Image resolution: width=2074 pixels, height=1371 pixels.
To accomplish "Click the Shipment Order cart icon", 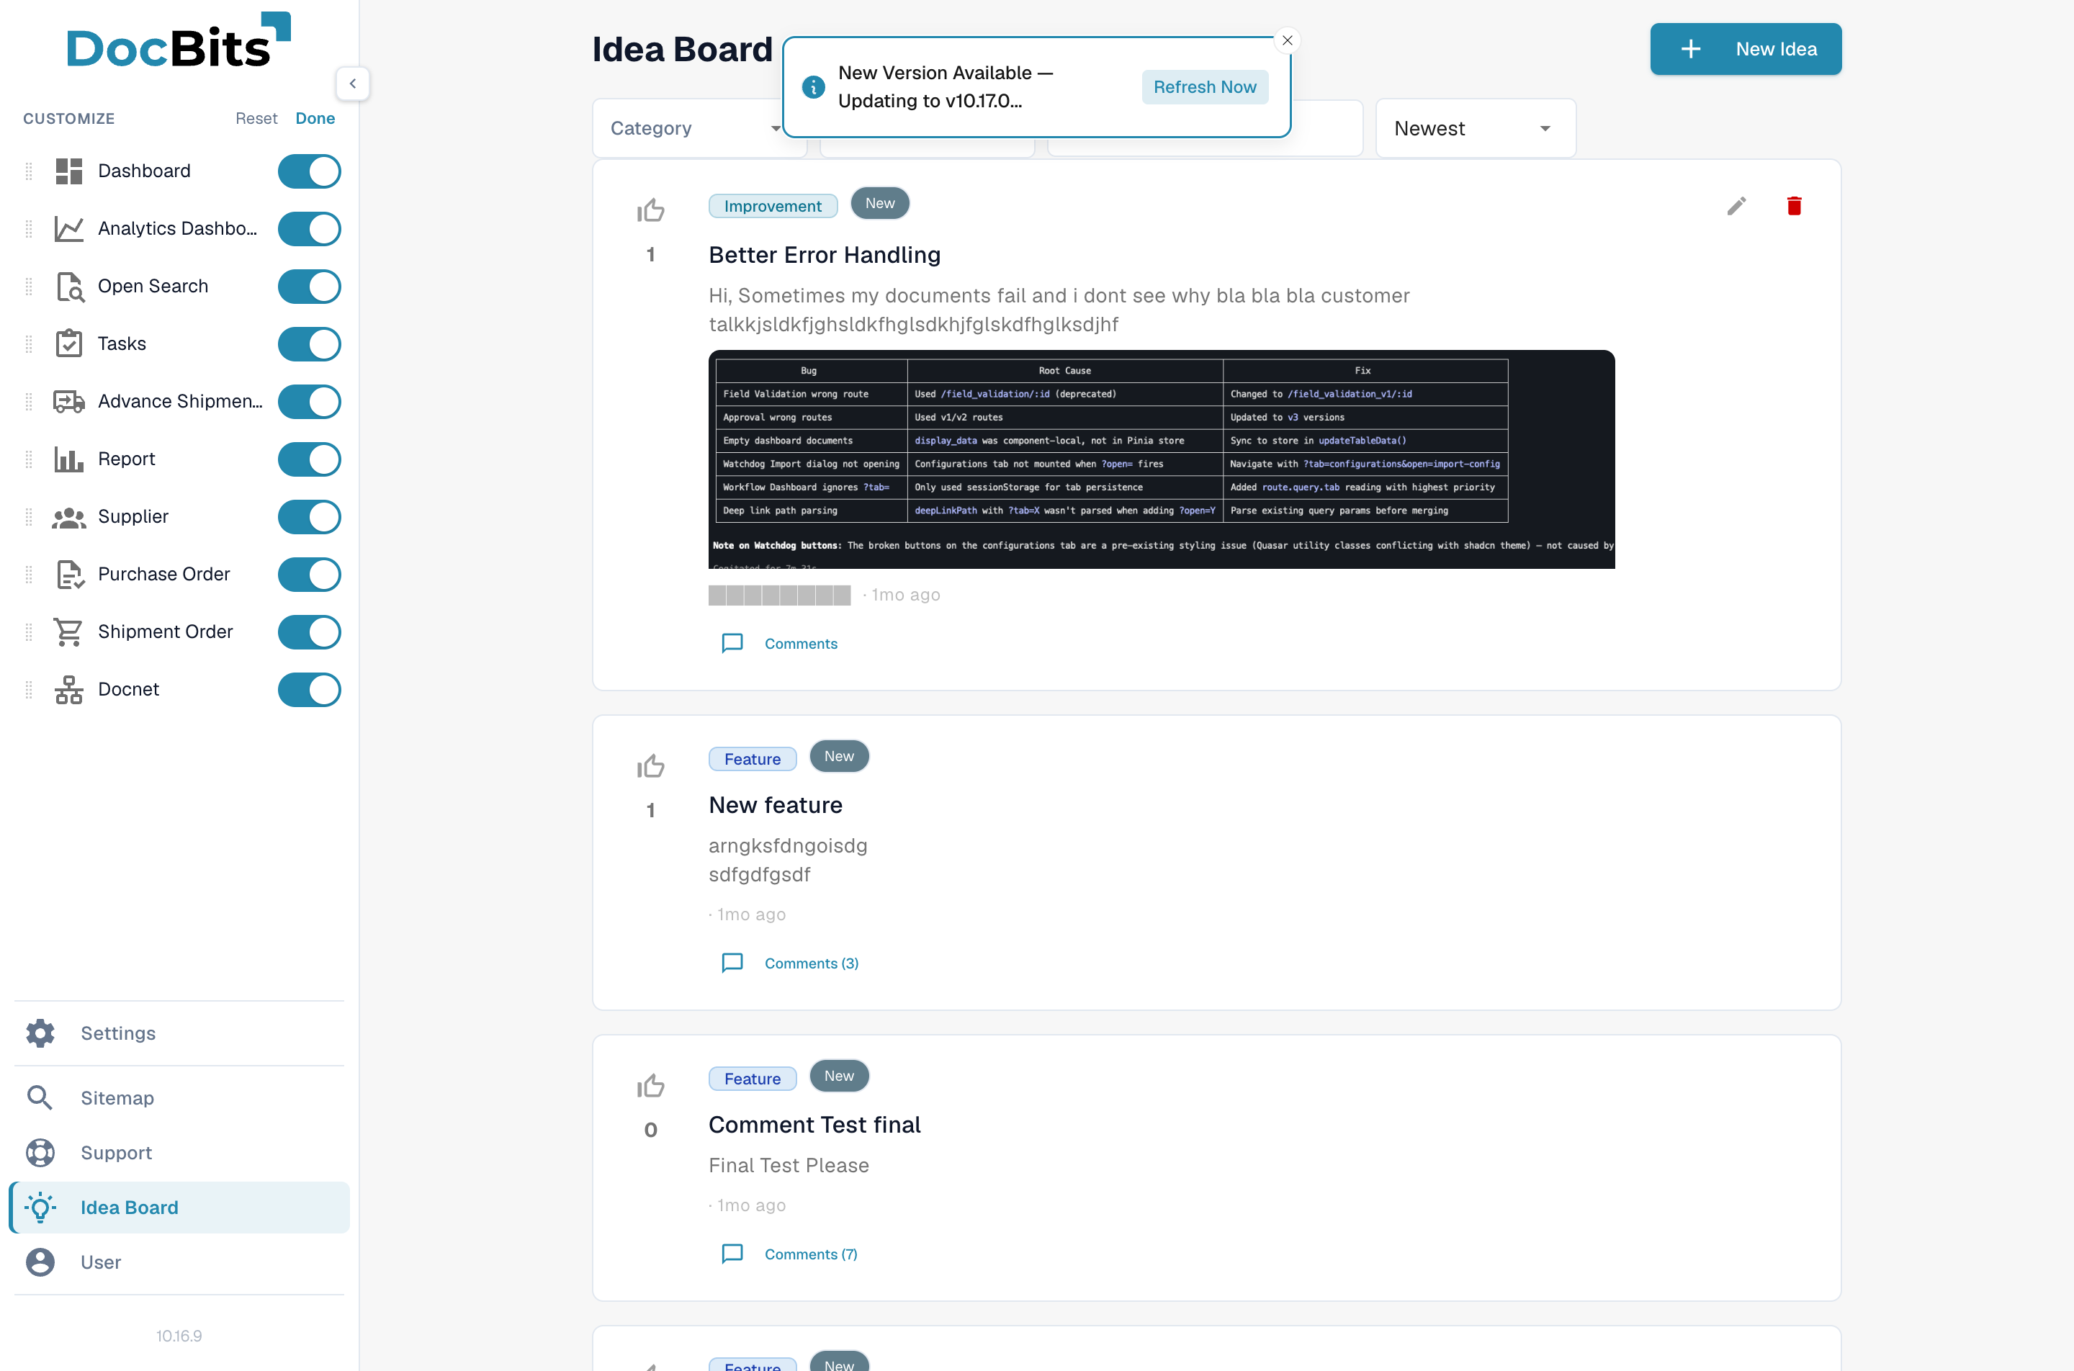I will click(x=69, y=632).
